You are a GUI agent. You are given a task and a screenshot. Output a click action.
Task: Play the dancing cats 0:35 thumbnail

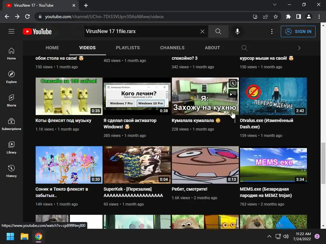coord(69,96)
